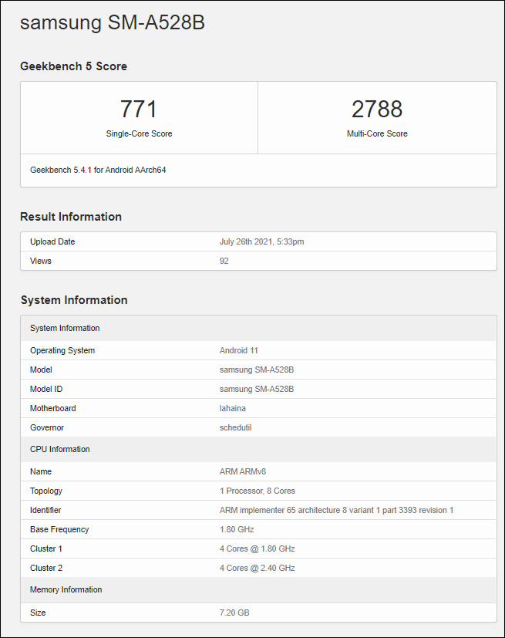Image resolution: width=505 pixels, height=638 pixels.
Task: Click the CPU Information table header
Action: pyautogui.click(x=258, y=449)
